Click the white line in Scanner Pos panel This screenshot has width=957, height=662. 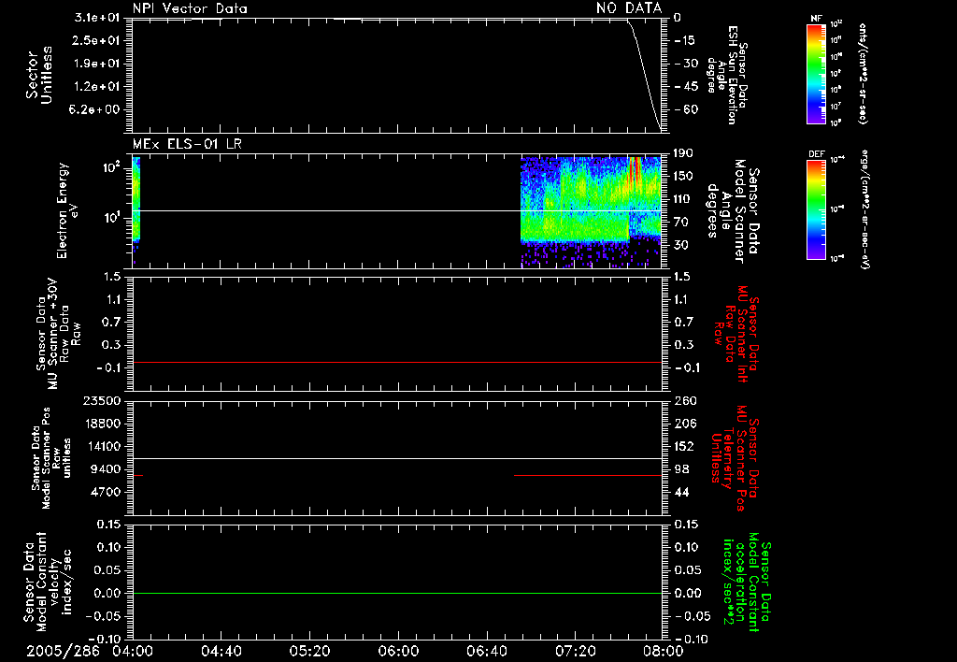pos(396,458)
